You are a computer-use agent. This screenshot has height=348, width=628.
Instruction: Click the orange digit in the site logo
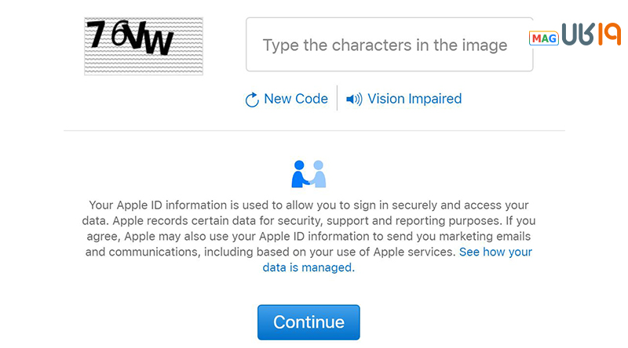click(610, 35)
